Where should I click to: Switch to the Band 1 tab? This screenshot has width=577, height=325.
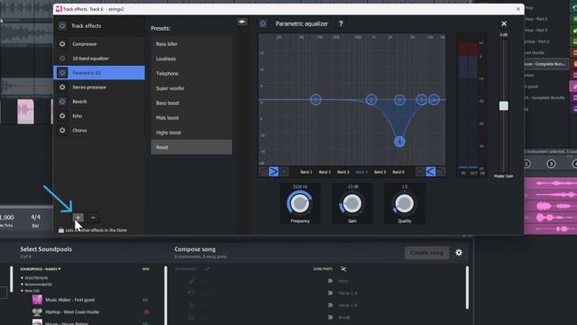pos(307,172)
